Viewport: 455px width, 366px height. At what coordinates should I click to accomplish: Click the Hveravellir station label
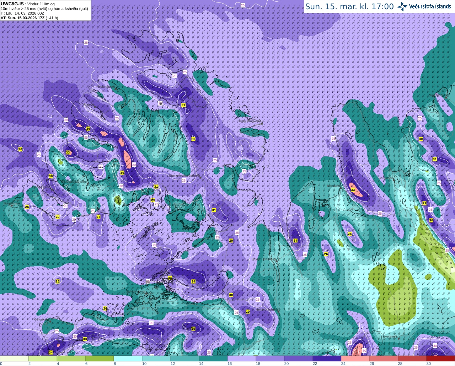pyautogui.click(x=390, y=336)
